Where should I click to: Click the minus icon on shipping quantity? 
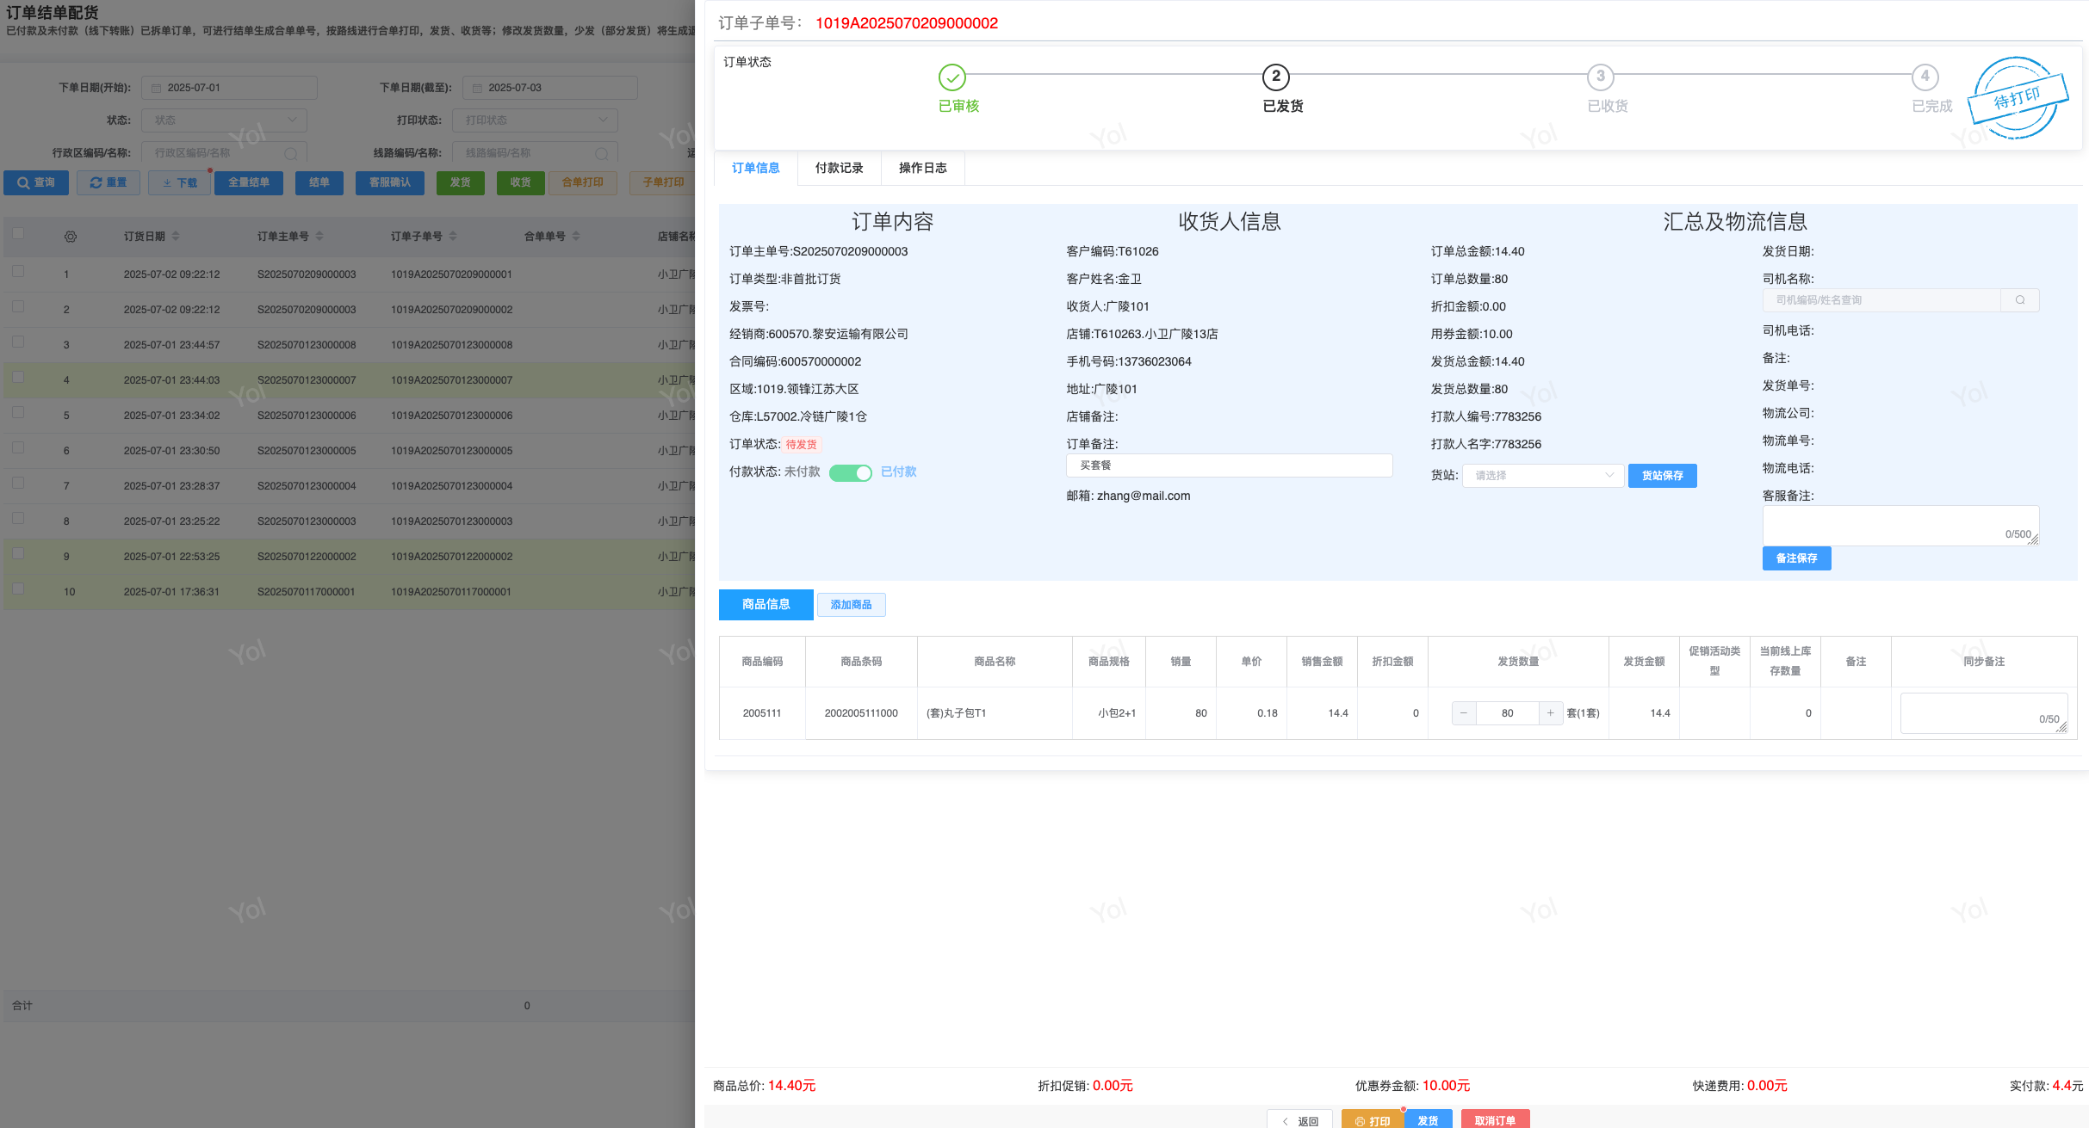[x=1463, y=713]
